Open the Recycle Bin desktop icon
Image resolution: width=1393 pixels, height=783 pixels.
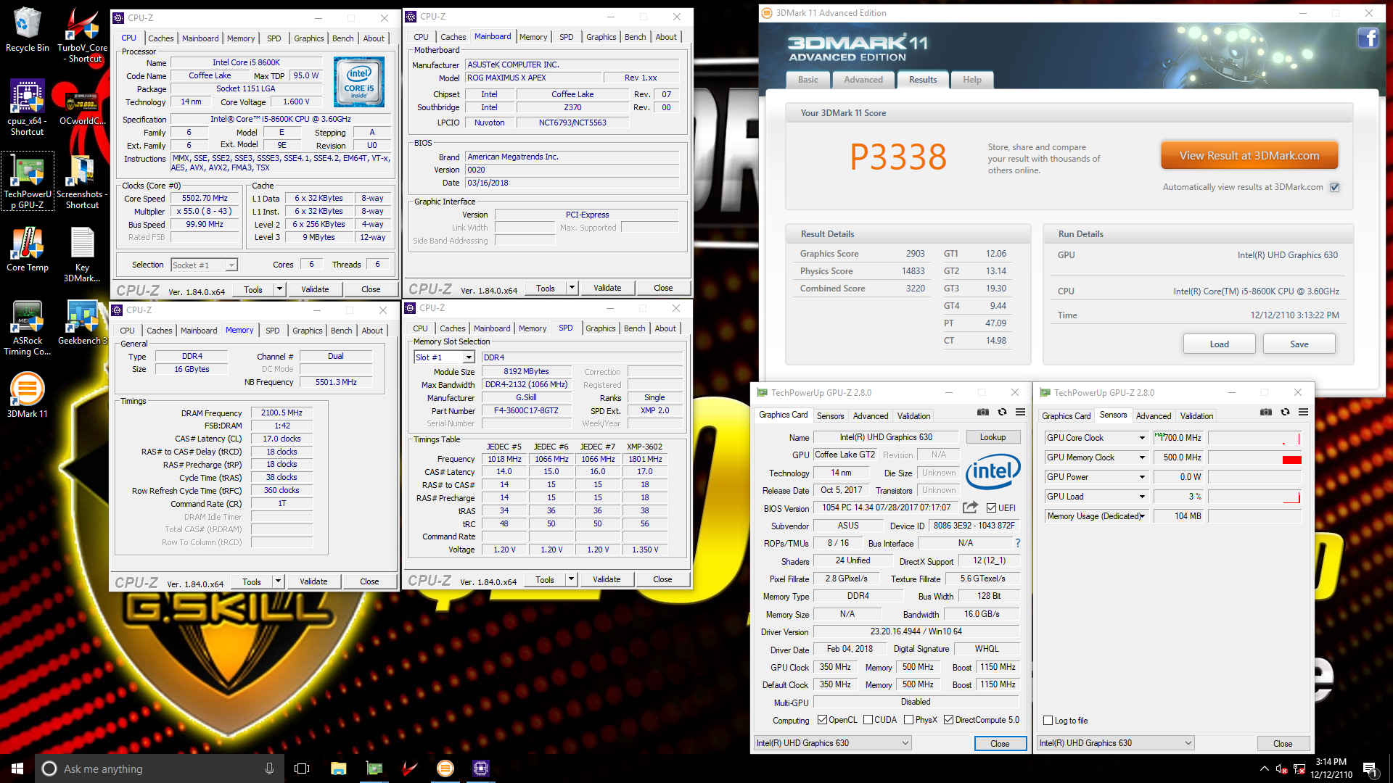tap(27, 30)
